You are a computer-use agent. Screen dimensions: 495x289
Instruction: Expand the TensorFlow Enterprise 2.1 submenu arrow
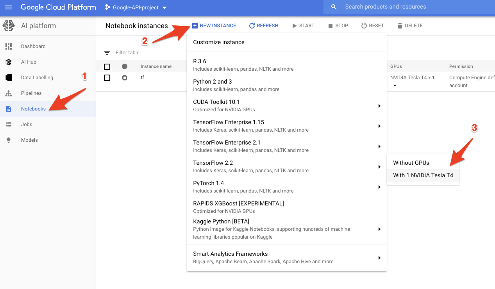[x=379, y=146]
